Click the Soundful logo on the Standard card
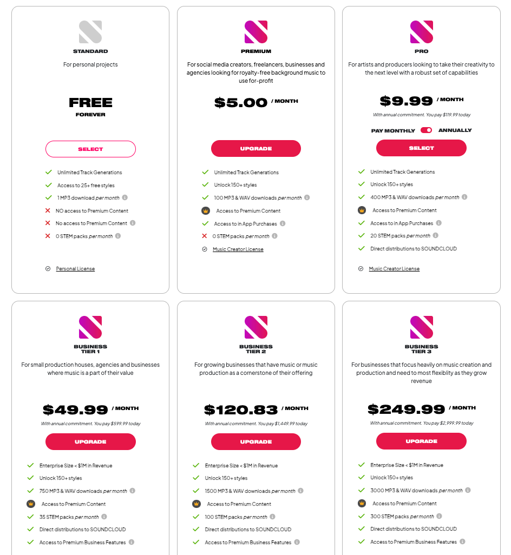 click(x=90, y=32)
